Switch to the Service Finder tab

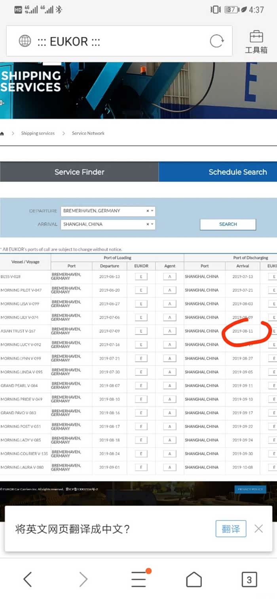click(79, 172)
